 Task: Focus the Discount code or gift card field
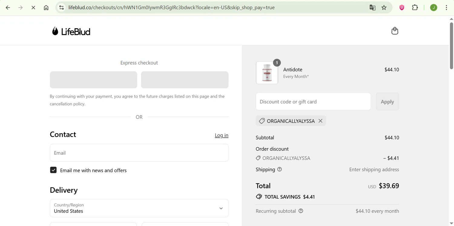[313, 102]
